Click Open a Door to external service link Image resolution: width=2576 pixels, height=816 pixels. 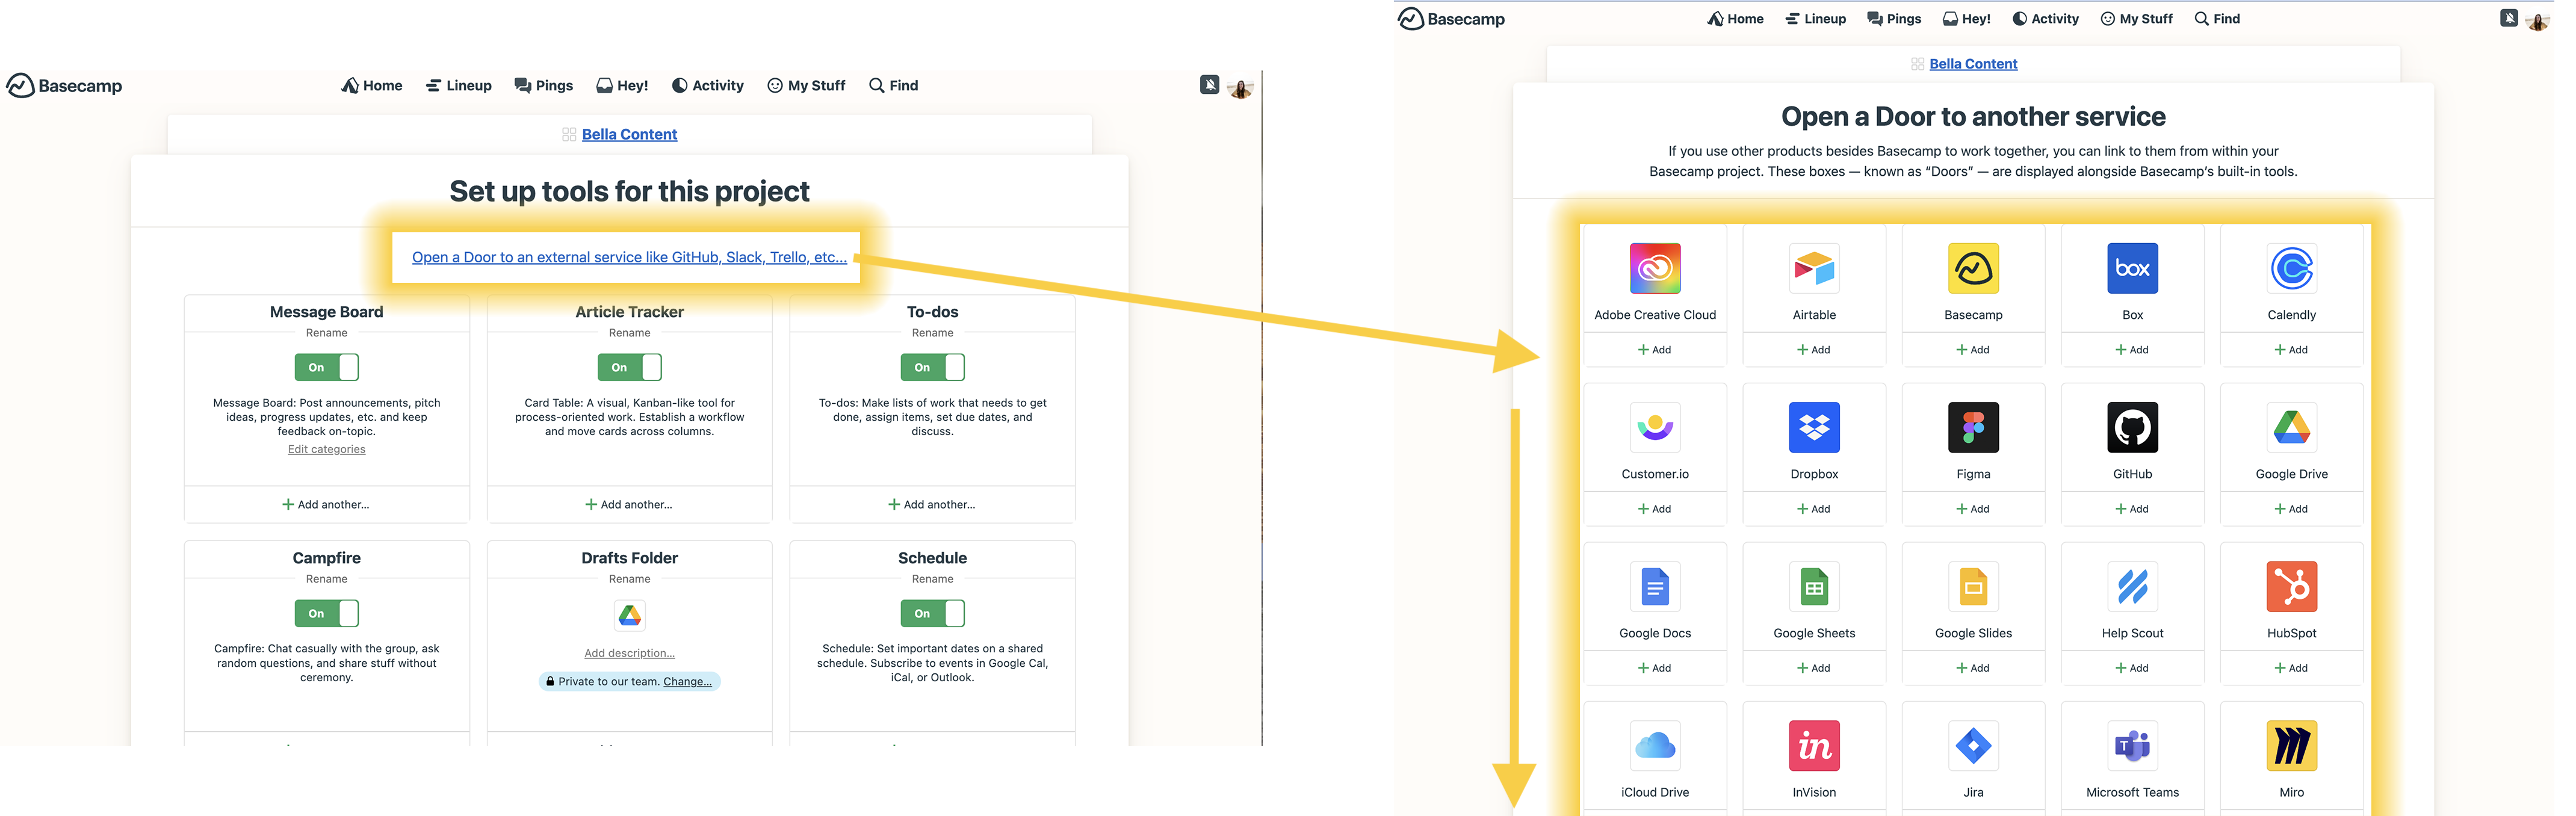point(629,256)
